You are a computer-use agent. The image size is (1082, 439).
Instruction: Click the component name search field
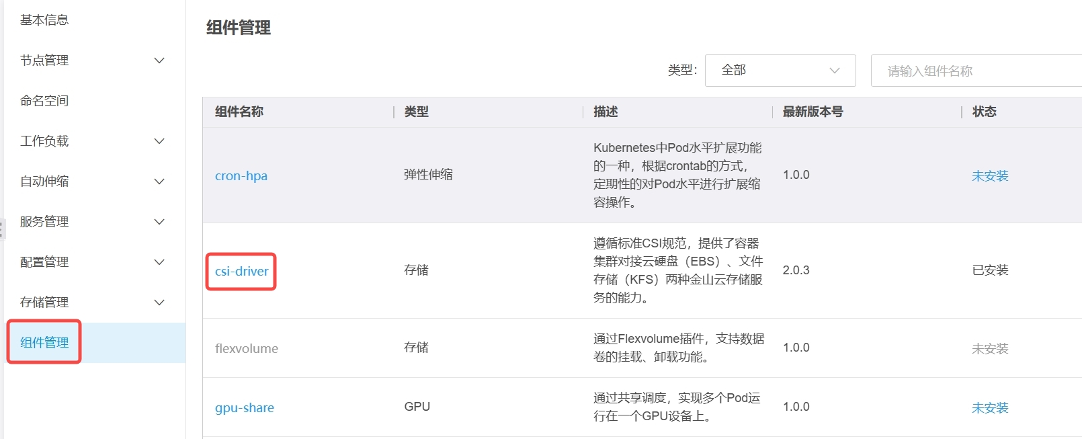(x=974, y=71)
